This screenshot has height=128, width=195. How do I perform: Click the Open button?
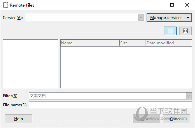pos(146,119)
